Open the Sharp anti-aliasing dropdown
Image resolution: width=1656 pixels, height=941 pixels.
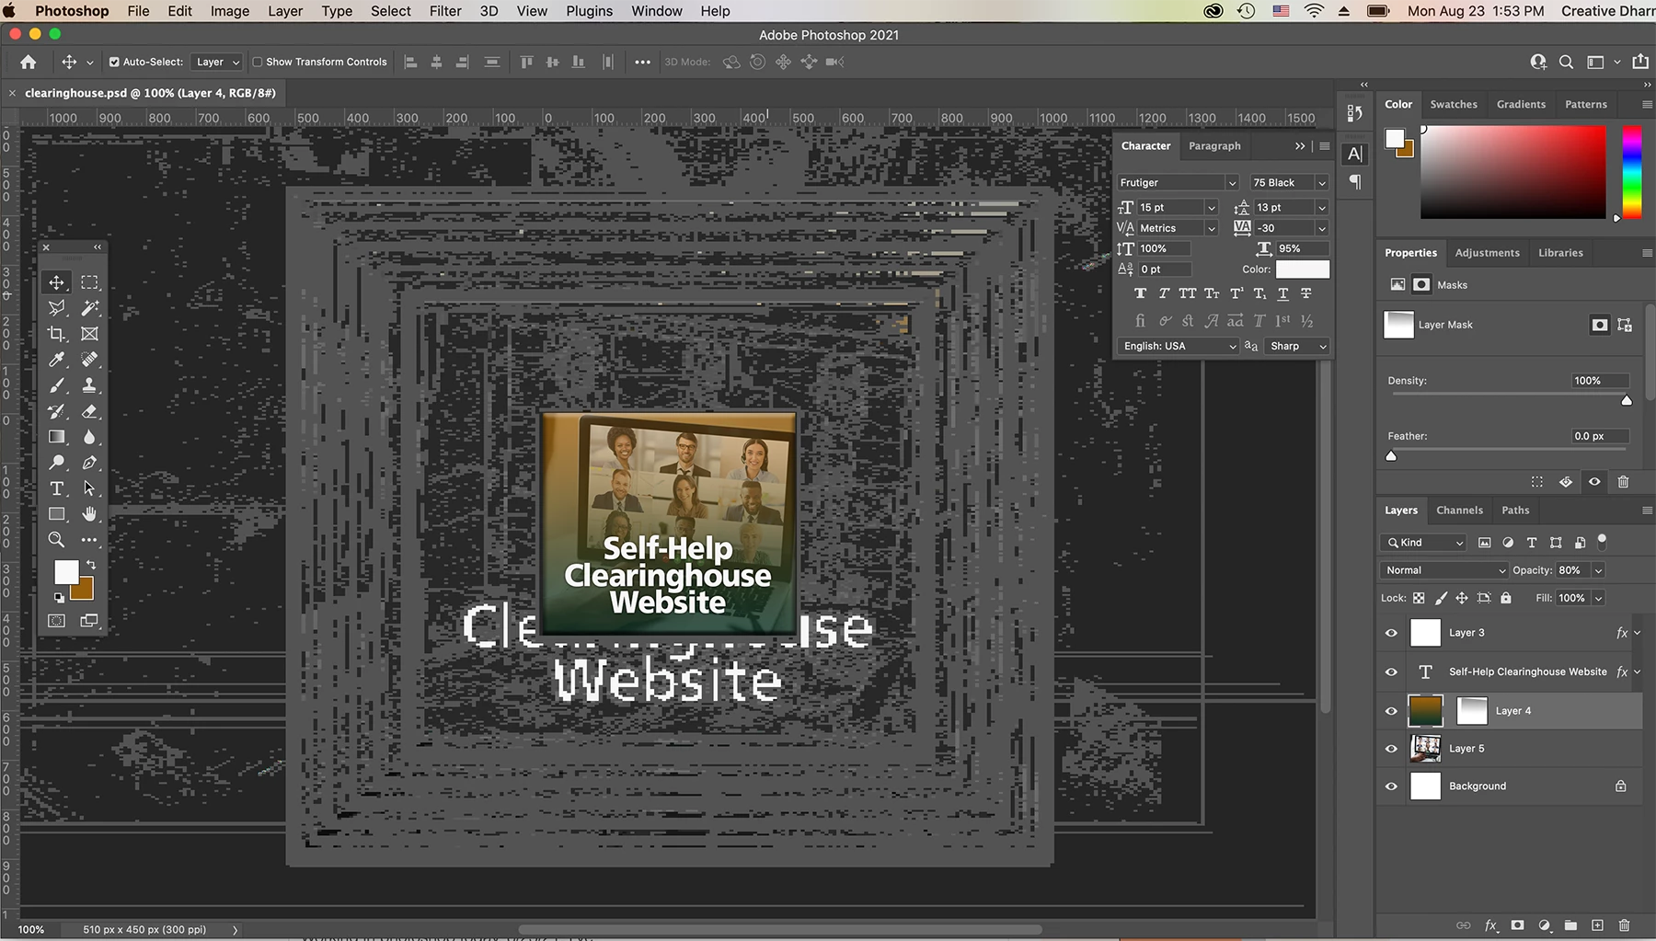click(1297, 346)
